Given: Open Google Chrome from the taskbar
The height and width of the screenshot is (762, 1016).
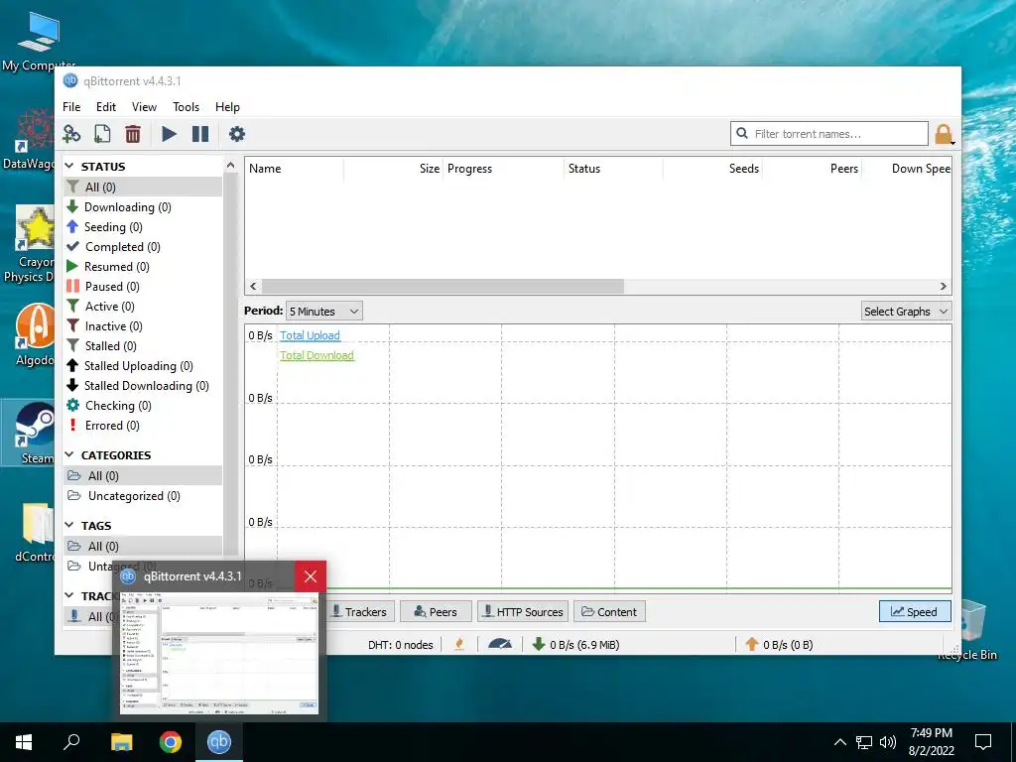Looking at the screenshot, I should pyautogui.click(x=171, y=742).
